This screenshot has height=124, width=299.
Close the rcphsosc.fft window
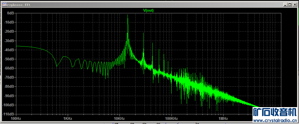pos(294,5)
